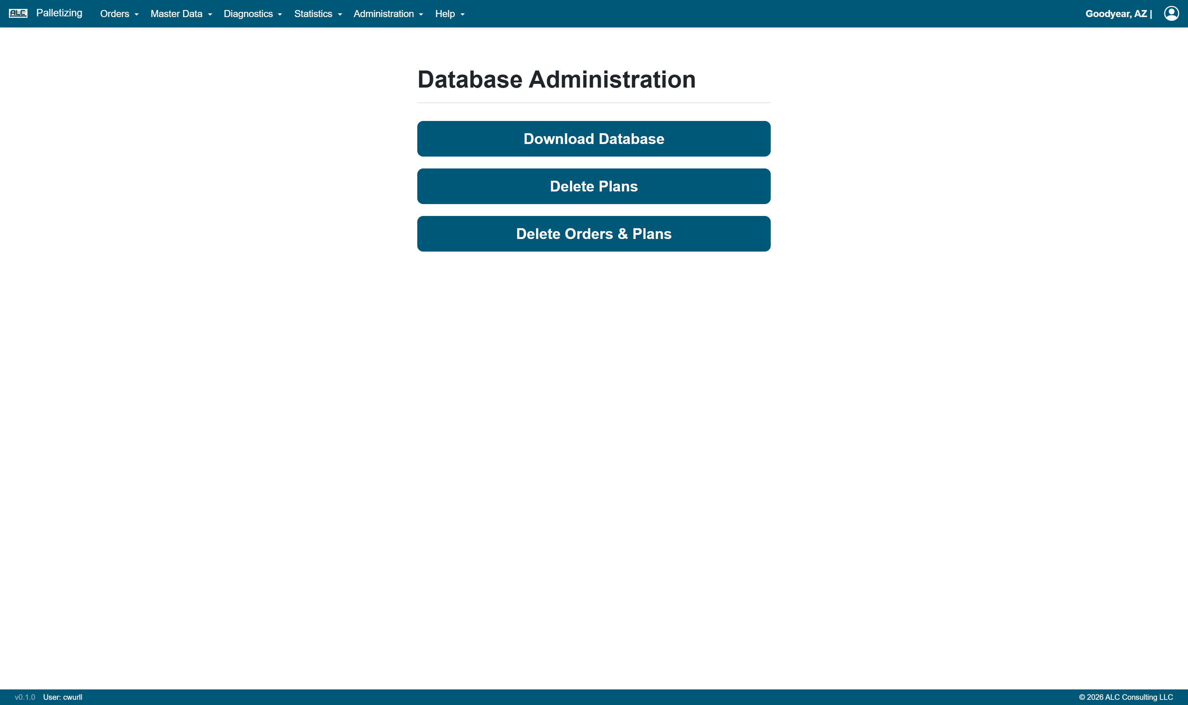Image resolution: width=1188 pixels, height=705 pixels.
Task: Click the 2026 ALC Consulting LLC copyright
Action: click(1126, 697)
